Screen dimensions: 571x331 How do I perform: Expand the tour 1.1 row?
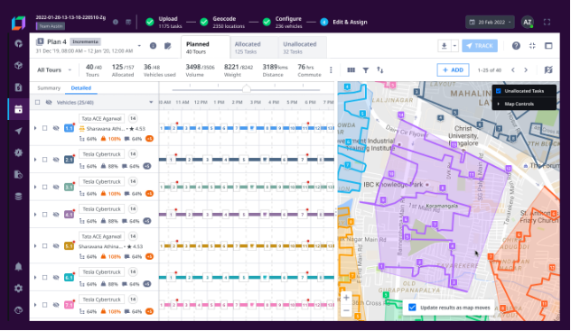point(35,128)
